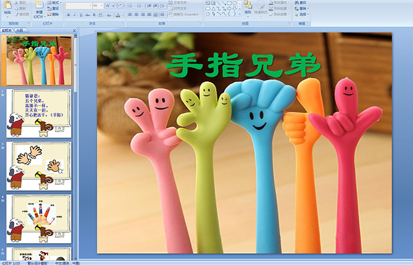Toggle Center text alignment
Viewport: 413px width, 265px height.
[136, 15]
